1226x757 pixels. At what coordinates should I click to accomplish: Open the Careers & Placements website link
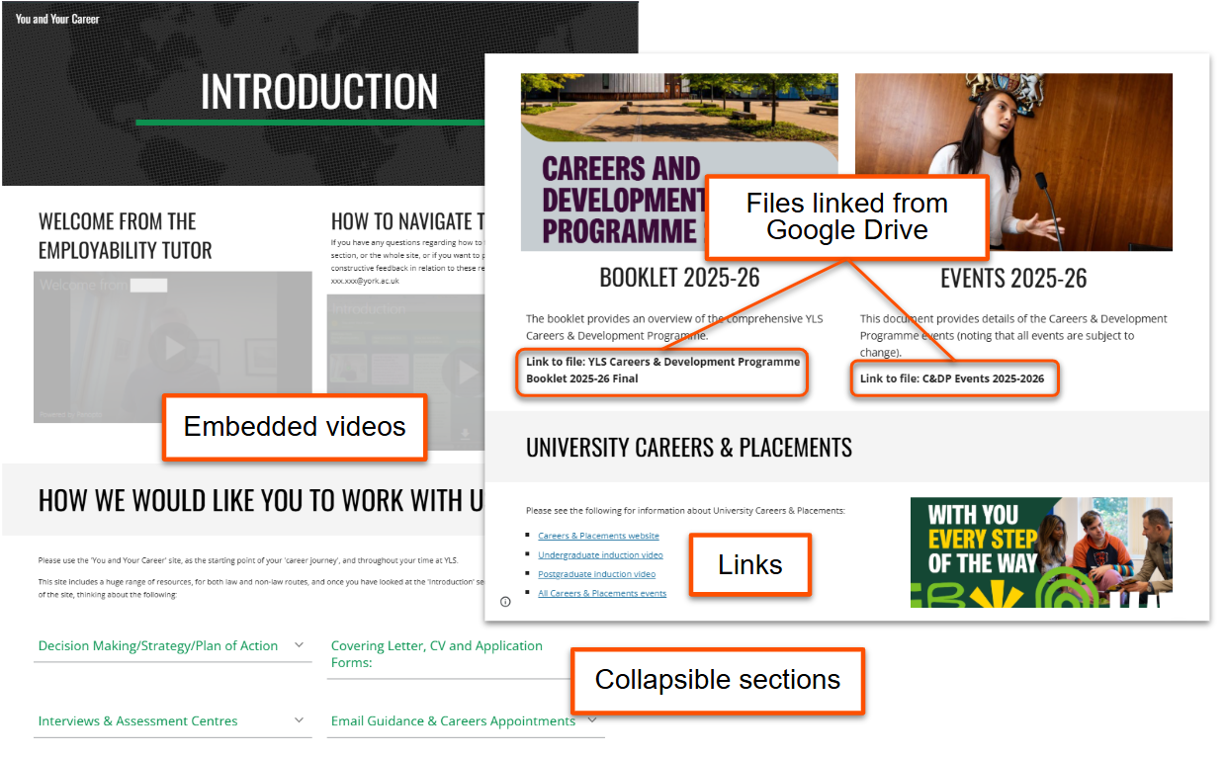click(x=598, y=536)
